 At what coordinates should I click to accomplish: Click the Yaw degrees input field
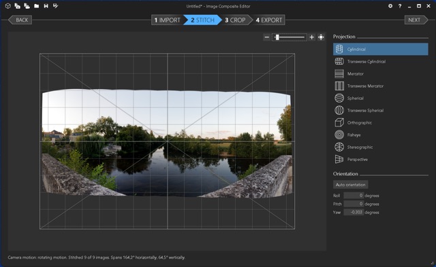coord(354,213)
